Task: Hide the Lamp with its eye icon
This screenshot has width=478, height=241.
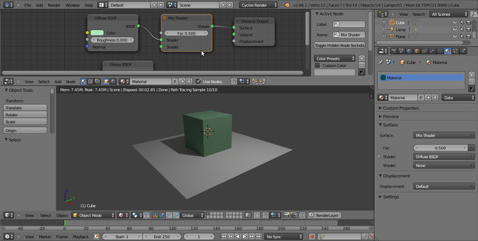Action: coord(455,30)
